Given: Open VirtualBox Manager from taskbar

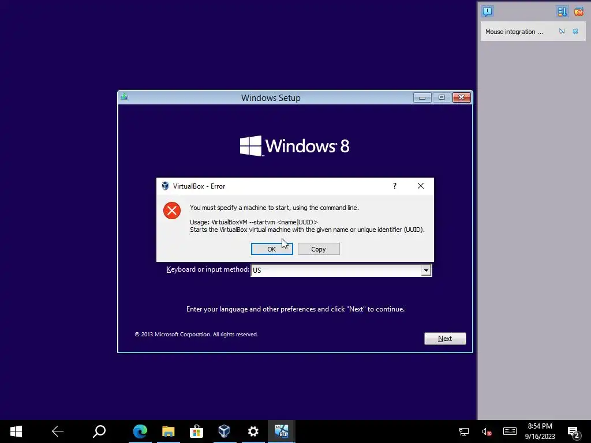Looking at the screenshot, I should tap(225, 431).
